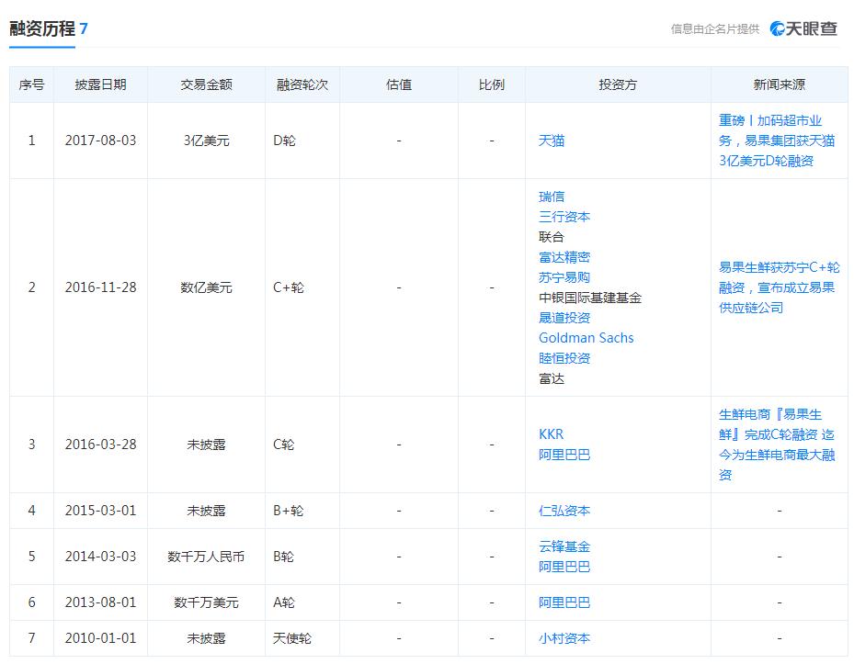
Task: Click the 天眼查 logo icon
Action: point(778,28)
